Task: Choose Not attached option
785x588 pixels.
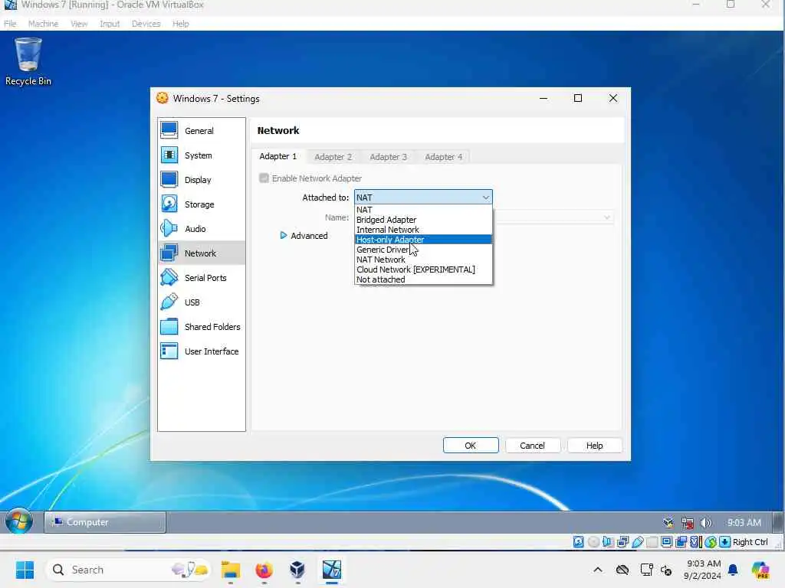Action: (423, 279)
